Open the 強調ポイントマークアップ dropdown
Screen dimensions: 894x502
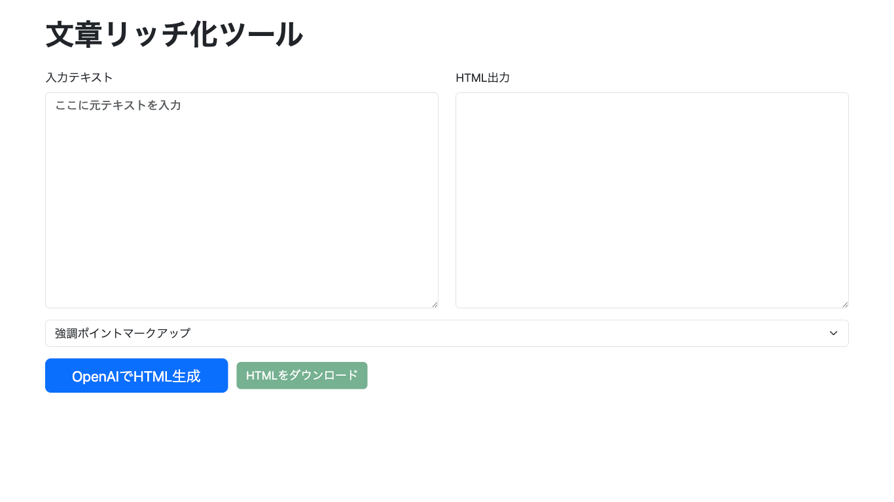pos(446,333)
